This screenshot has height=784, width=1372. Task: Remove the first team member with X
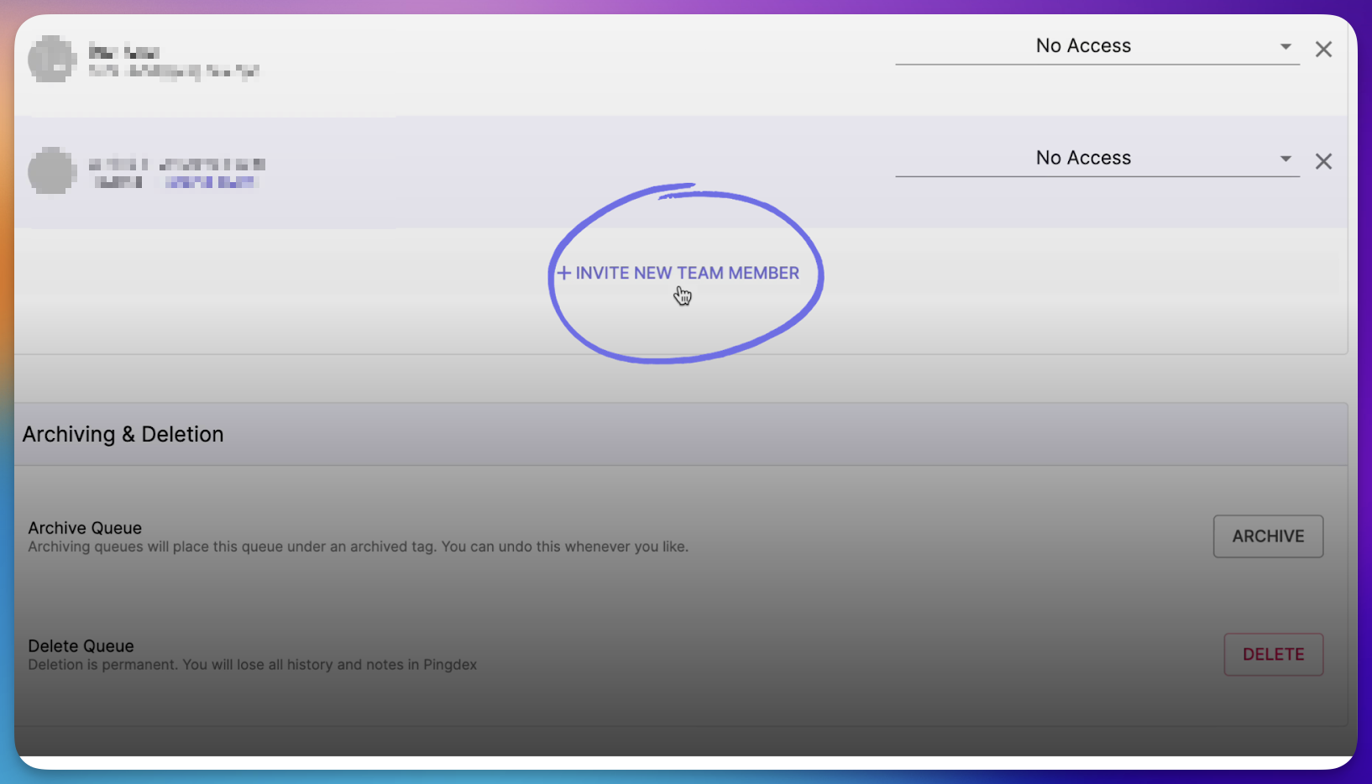[1323, 50]
